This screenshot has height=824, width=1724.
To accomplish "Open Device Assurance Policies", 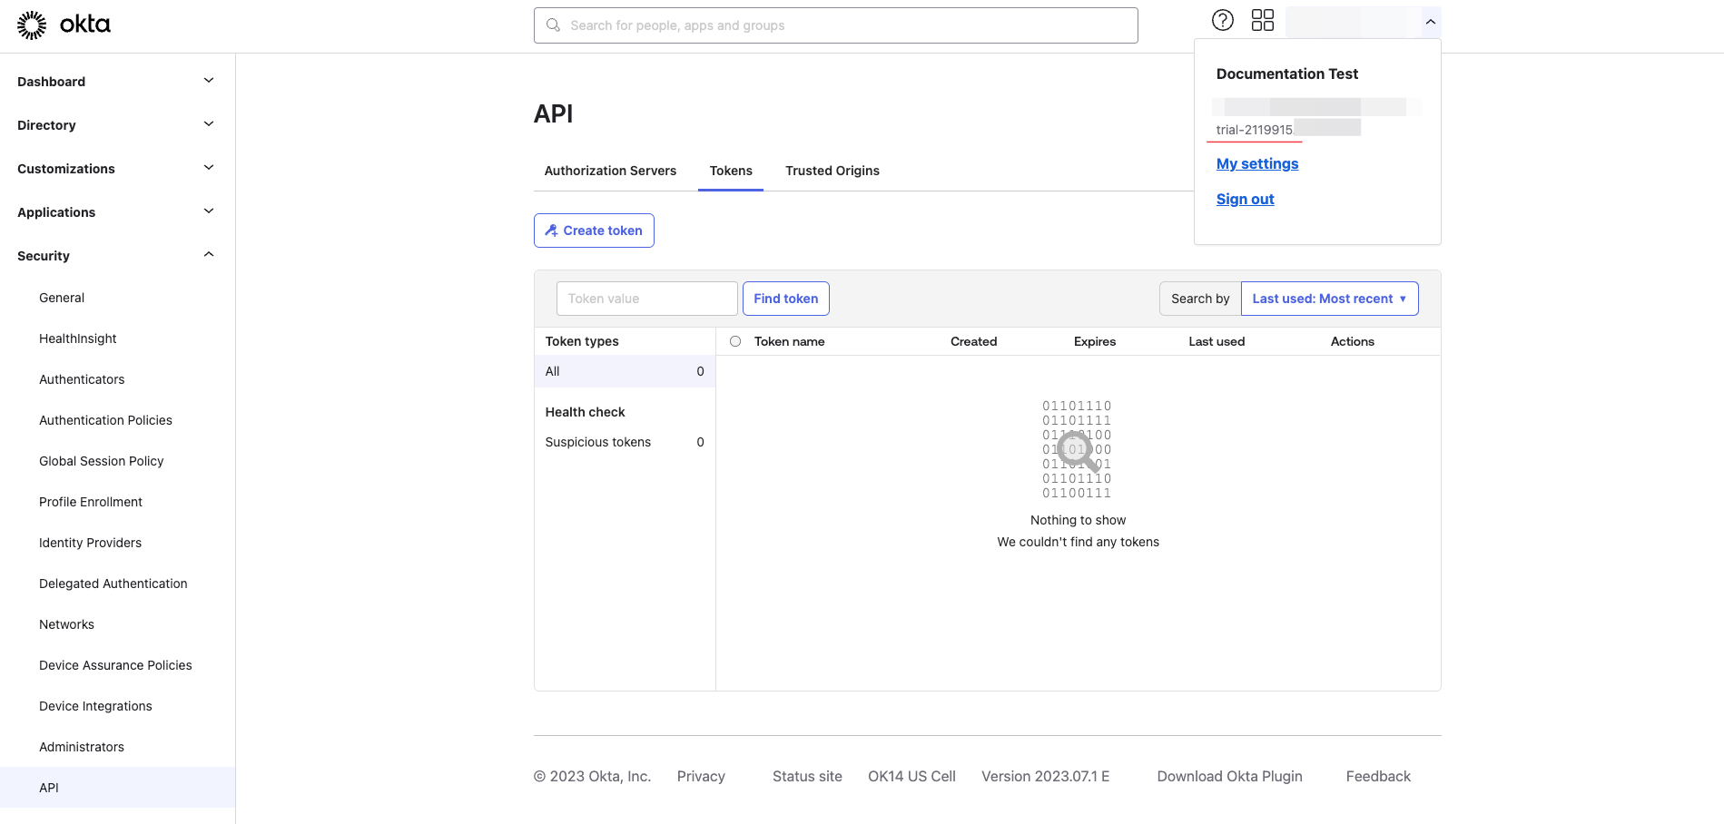I will point(116,665).
